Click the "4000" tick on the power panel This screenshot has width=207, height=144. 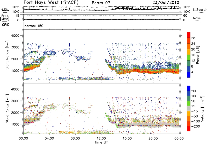pos(15,36)
